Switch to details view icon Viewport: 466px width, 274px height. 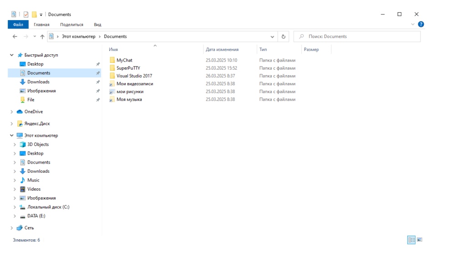pos(411,240)
